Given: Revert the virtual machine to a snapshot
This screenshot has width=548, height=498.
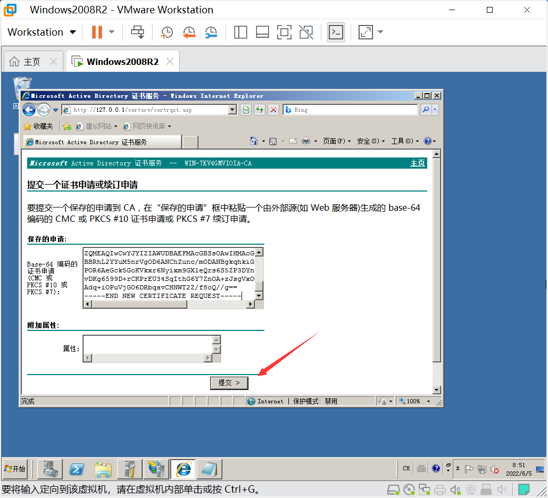Looking at the screenshot, I should (189, 32).
